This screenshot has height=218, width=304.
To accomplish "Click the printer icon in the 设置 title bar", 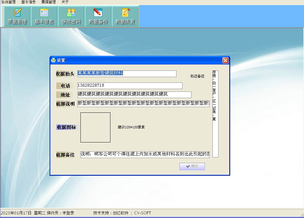I will pyautogui.click(x=53, y=60).
